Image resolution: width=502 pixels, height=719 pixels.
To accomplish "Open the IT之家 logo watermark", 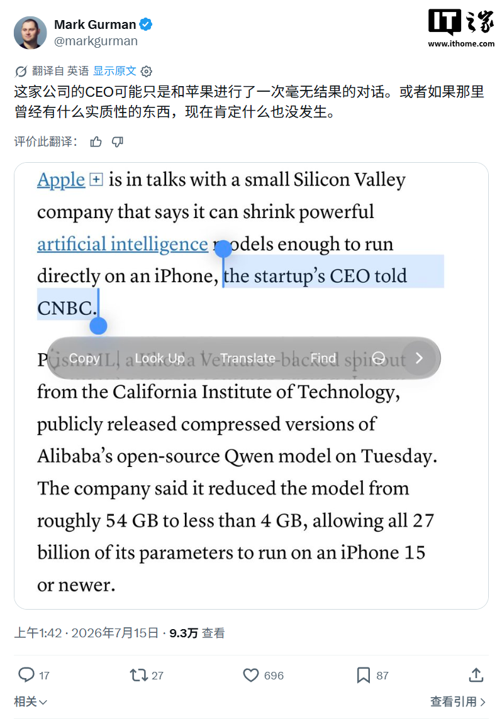I will click(x=461, y=28).
